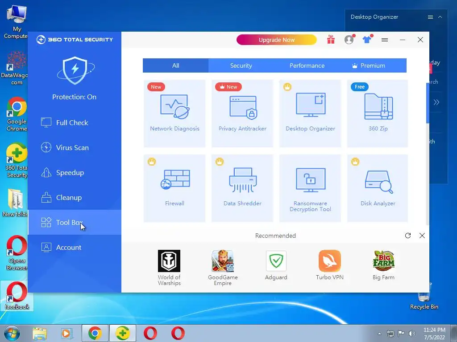
Task: Switch to Google Chrome in taskbar
Action: tap(95, 333)
